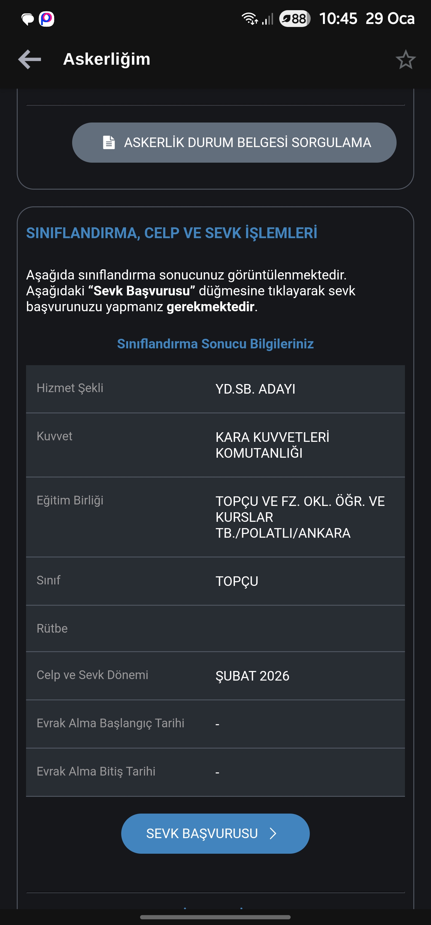The image size is (431, 925).
Task: Tap the Eğitim Birliği row
Action: (215, 517)
